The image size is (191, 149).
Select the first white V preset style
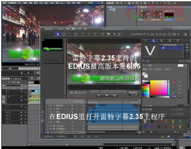(x=145, y=121)
